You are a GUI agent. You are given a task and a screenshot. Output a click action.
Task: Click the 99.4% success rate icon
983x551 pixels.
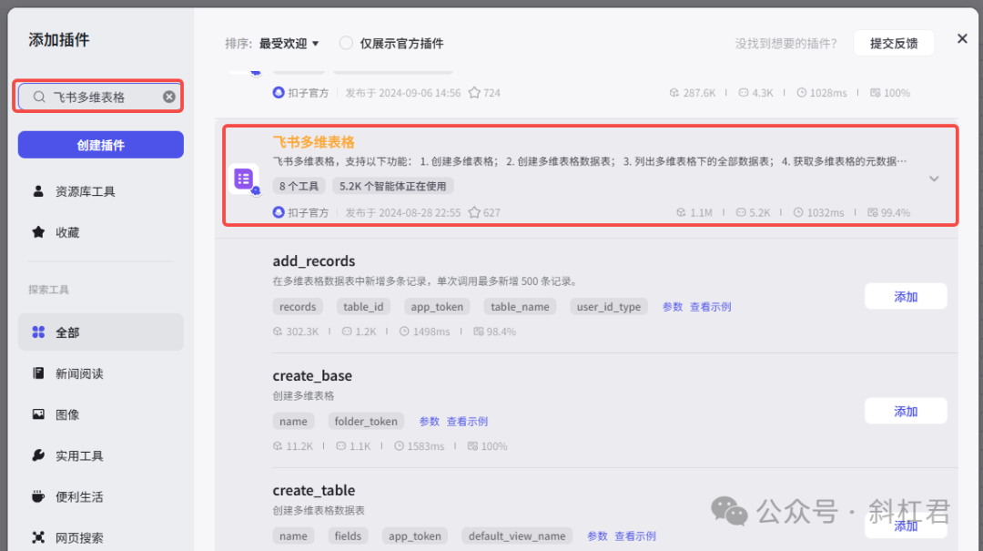pos(873,213)
